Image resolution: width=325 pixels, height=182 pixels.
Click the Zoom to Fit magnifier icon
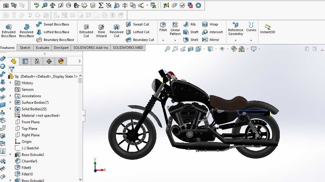(167, 49)
